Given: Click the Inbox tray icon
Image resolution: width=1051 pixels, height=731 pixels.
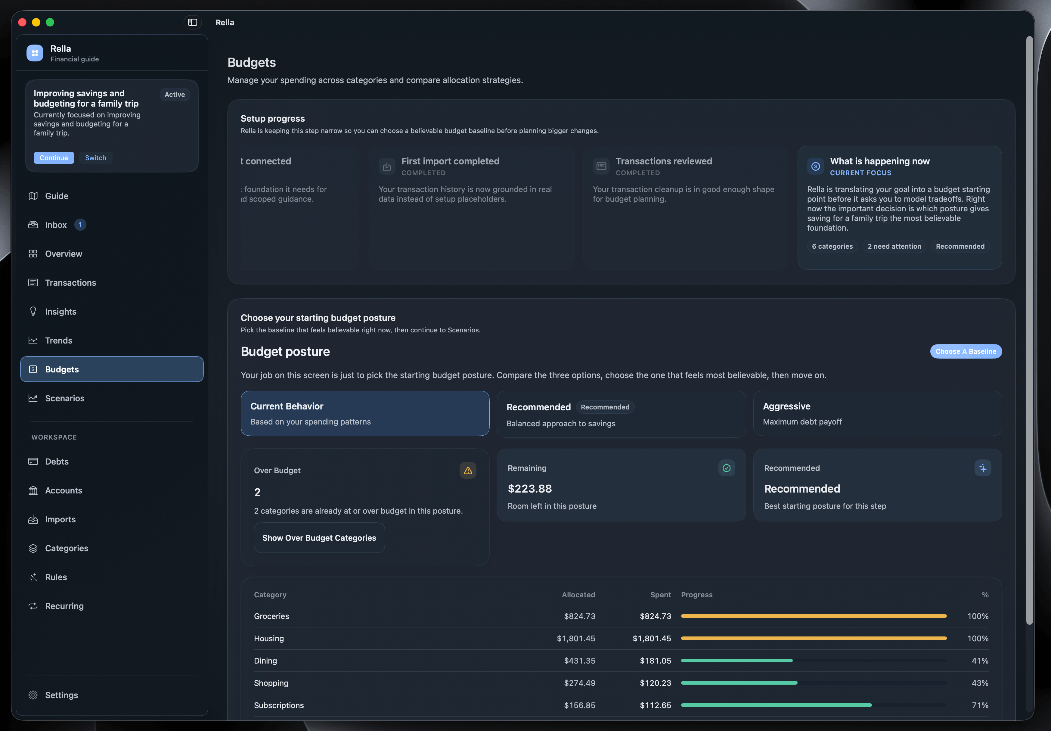Looking at the screenshot, I should [x=33, y=225].
